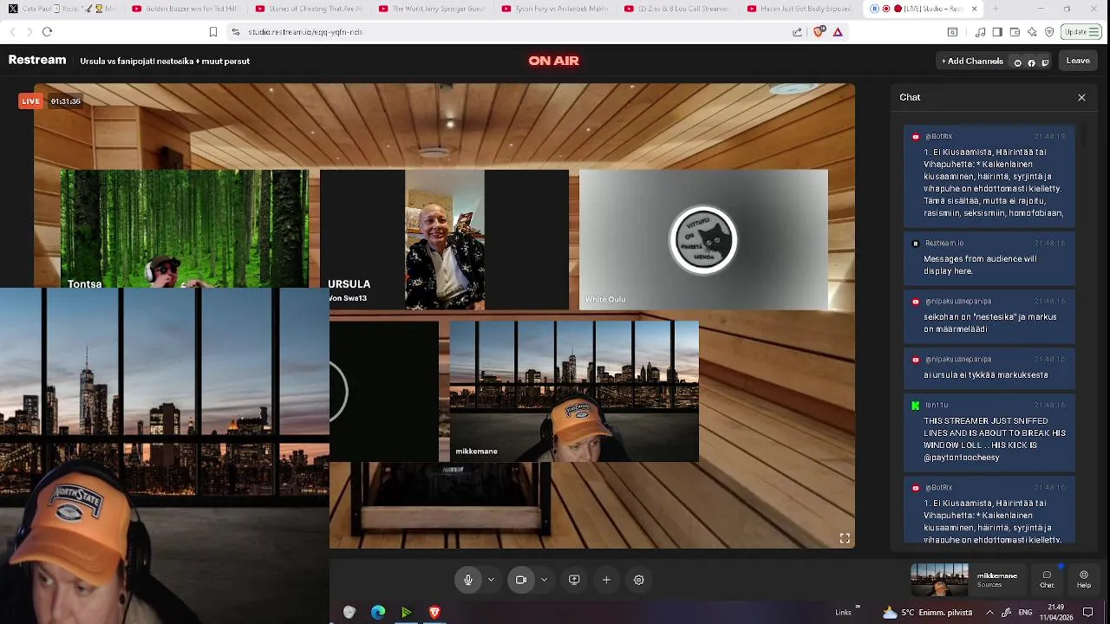Select the White Oulu participant tile
The width and height of the screenshot is (1110, 624).
703,239
